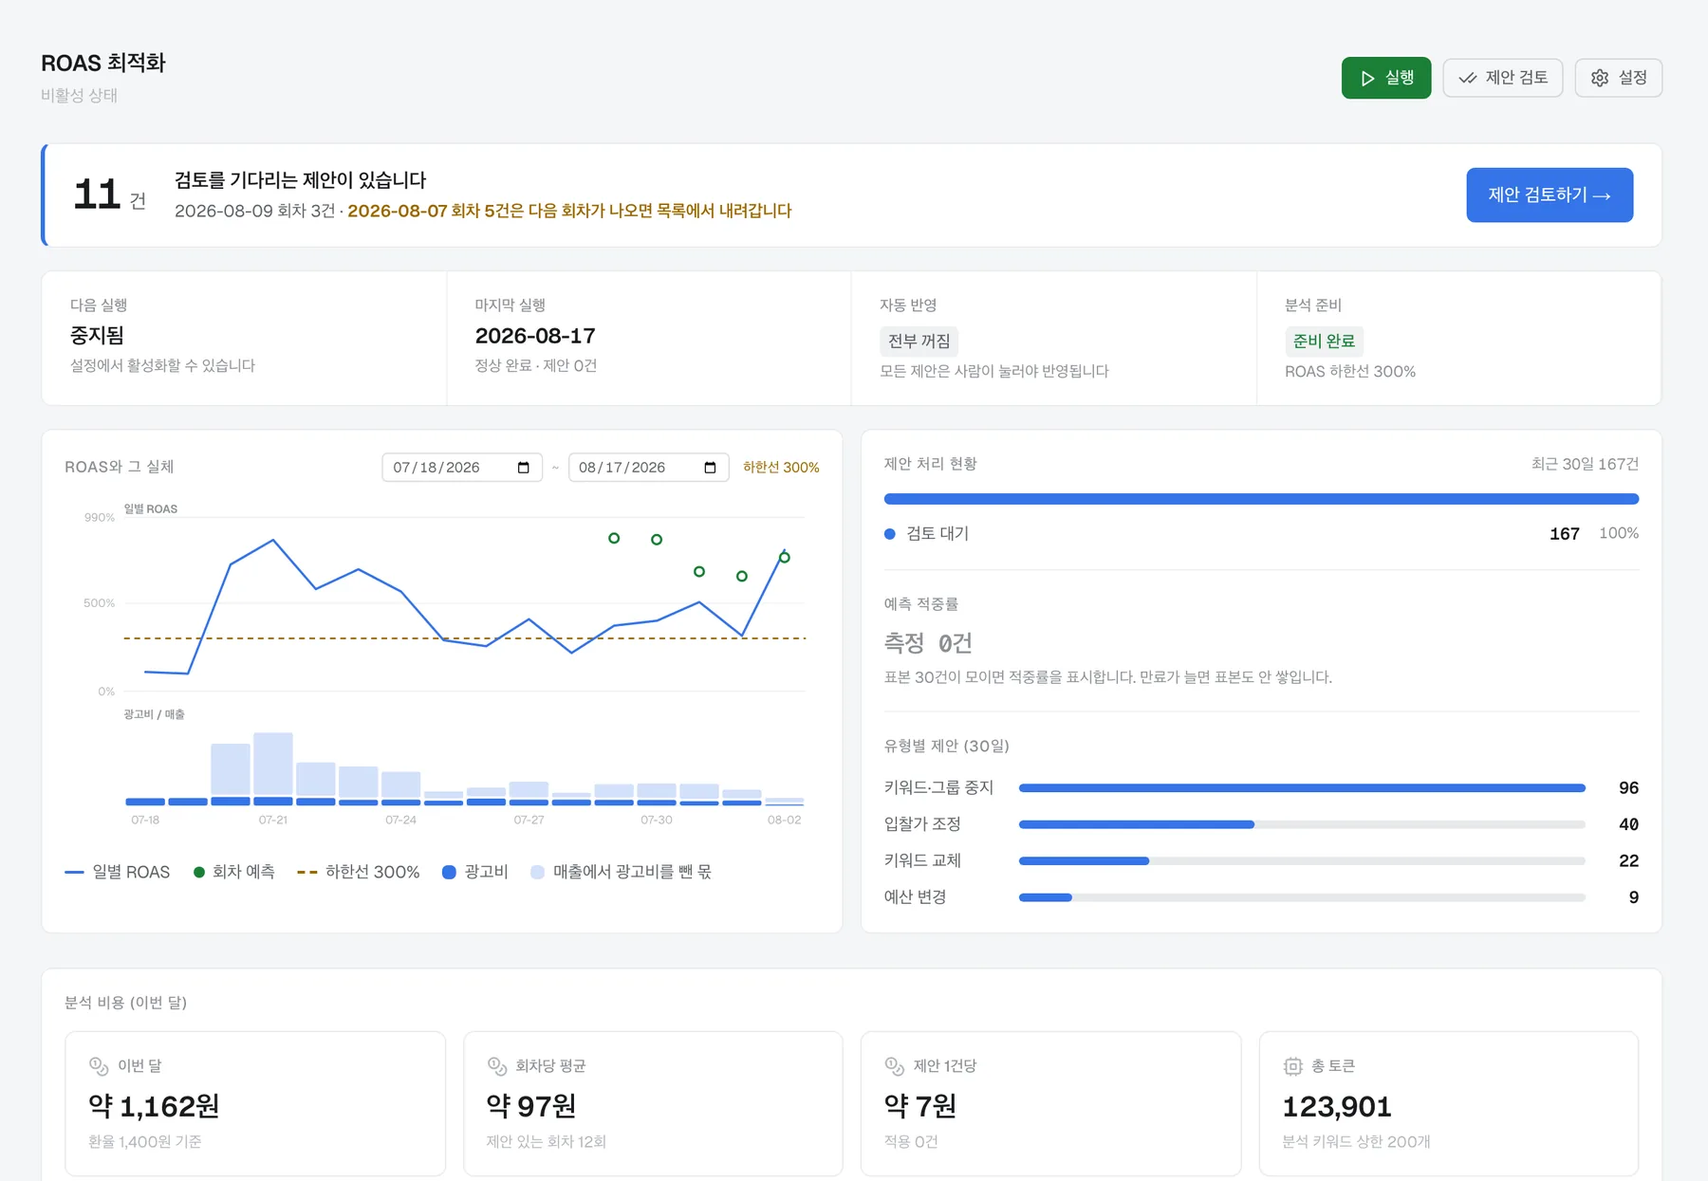Screen dimensions: 1708x1181
Task: Click the 측정 0건 value
Action: [x=928, y=643]
